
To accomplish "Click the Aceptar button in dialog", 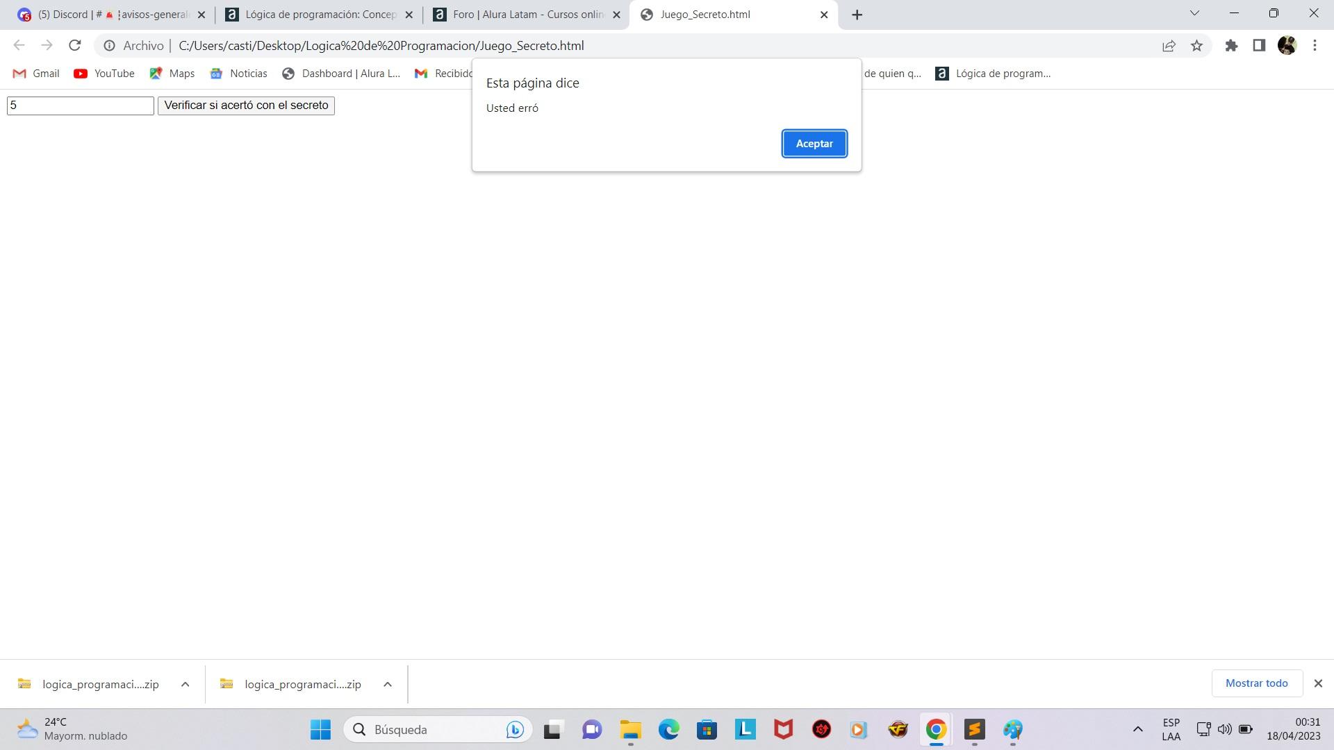I will (814, 143).
